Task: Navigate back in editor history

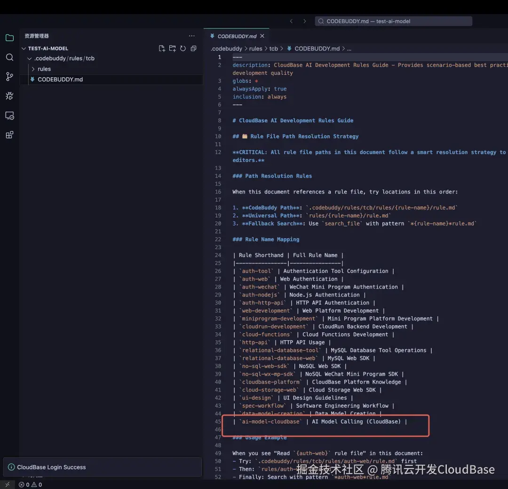Action: click(291, 21)
